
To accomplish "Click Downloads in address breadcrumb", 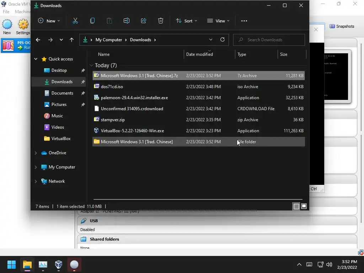I will (x=140, y=40).
